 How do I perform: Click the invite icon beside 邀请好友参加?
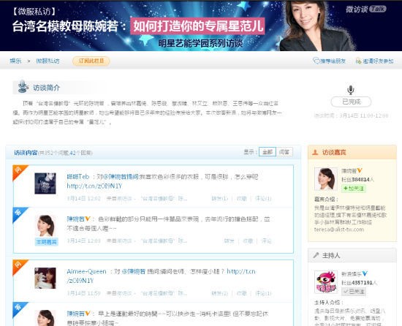tap(358, 61)
